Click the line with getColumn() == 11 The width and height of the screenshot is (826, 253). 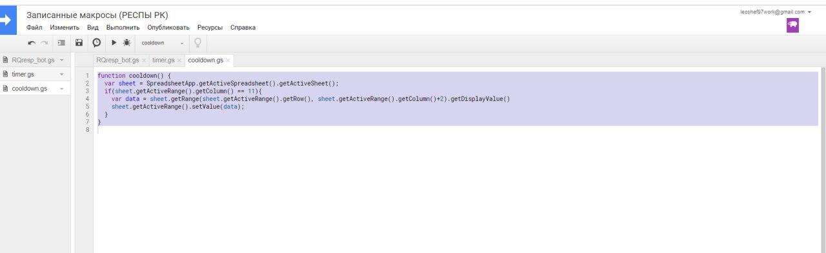[183, 91]
